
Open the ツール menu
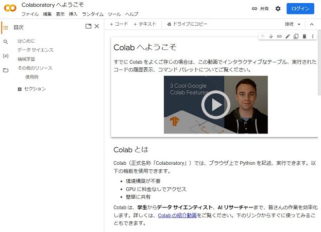(114, 14)
